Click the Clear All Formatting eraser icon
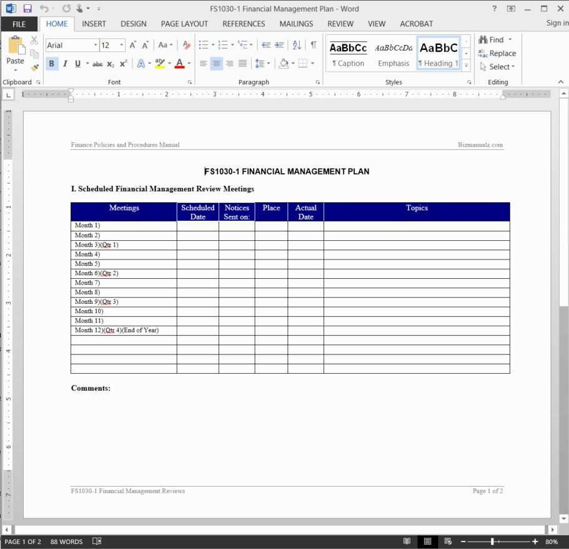569x549 pixels. [x=186, y=45]
